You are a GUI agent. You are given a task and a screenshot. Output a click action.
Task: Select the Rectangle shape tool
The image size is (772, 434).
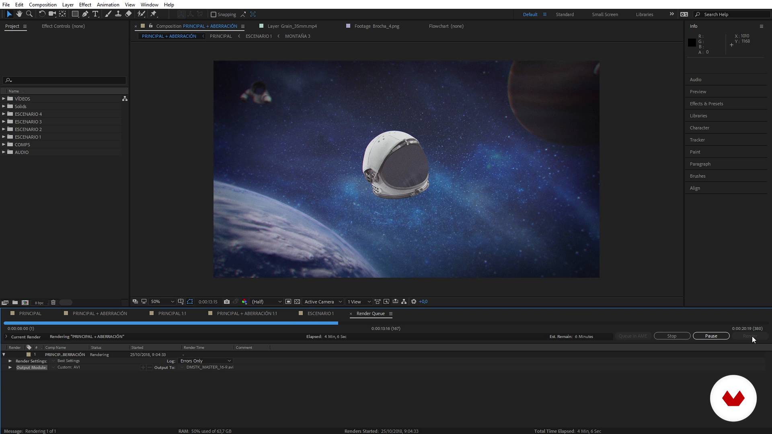pos(75,14)
